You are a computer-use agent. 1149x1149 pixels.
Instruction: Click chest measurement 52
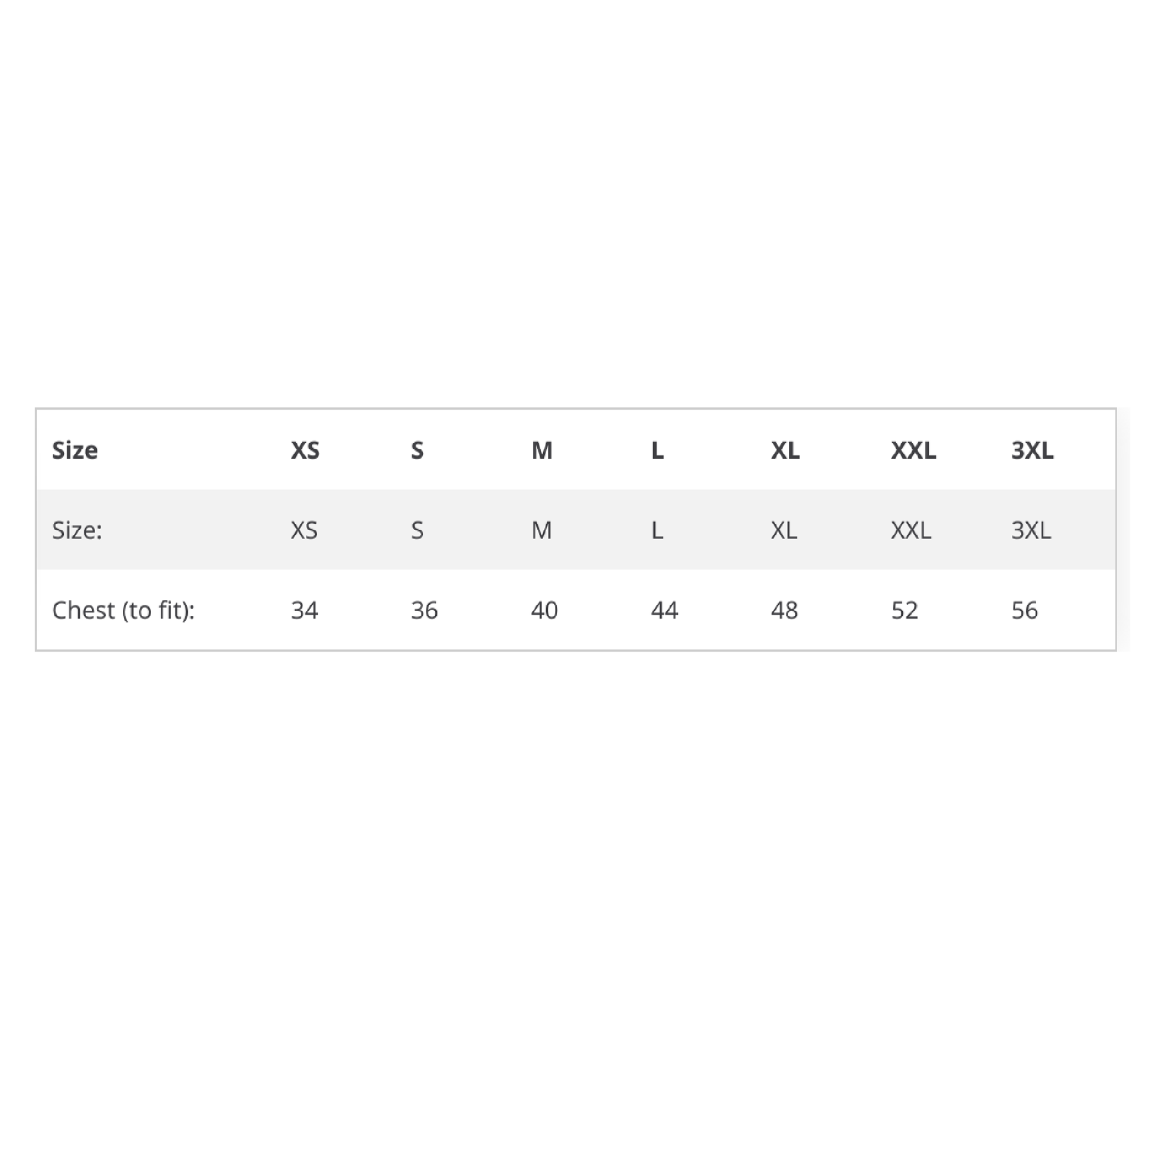pos(905,610)
